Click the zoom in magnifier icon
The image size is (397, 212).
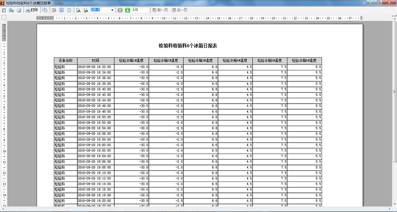pyautogui.click(x=86, y=10)
